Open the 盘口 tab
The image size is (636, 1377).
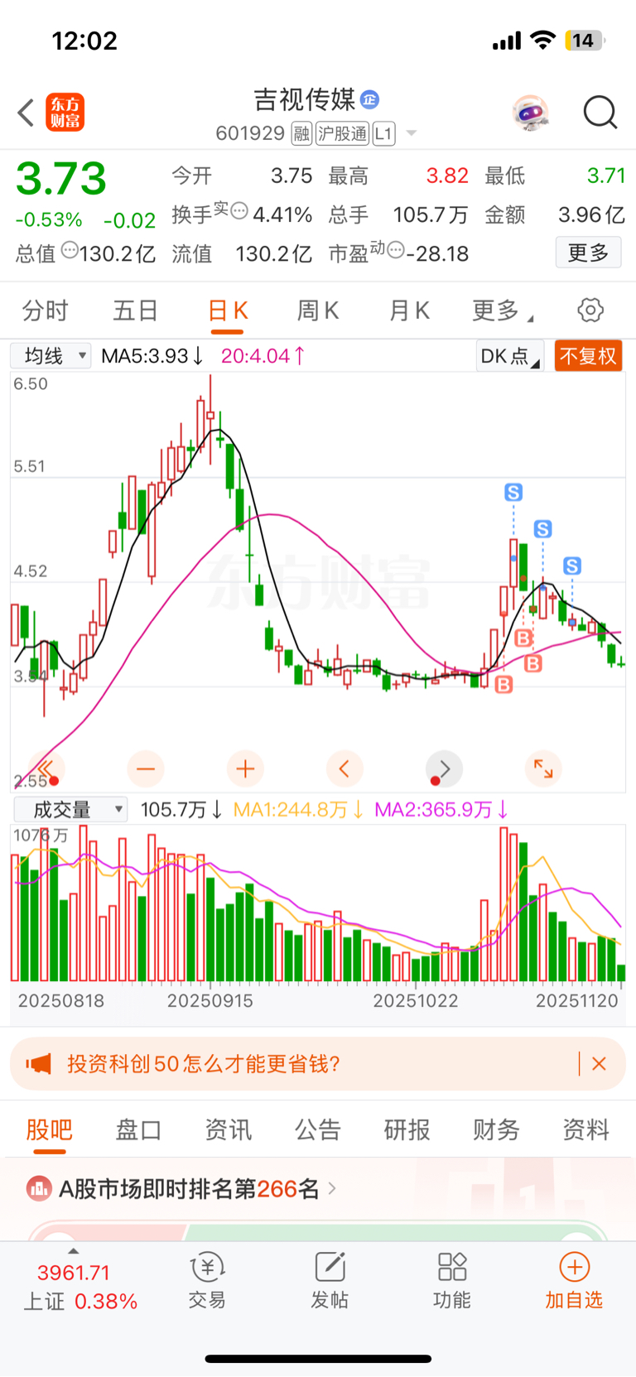(x=138, y=1129)
